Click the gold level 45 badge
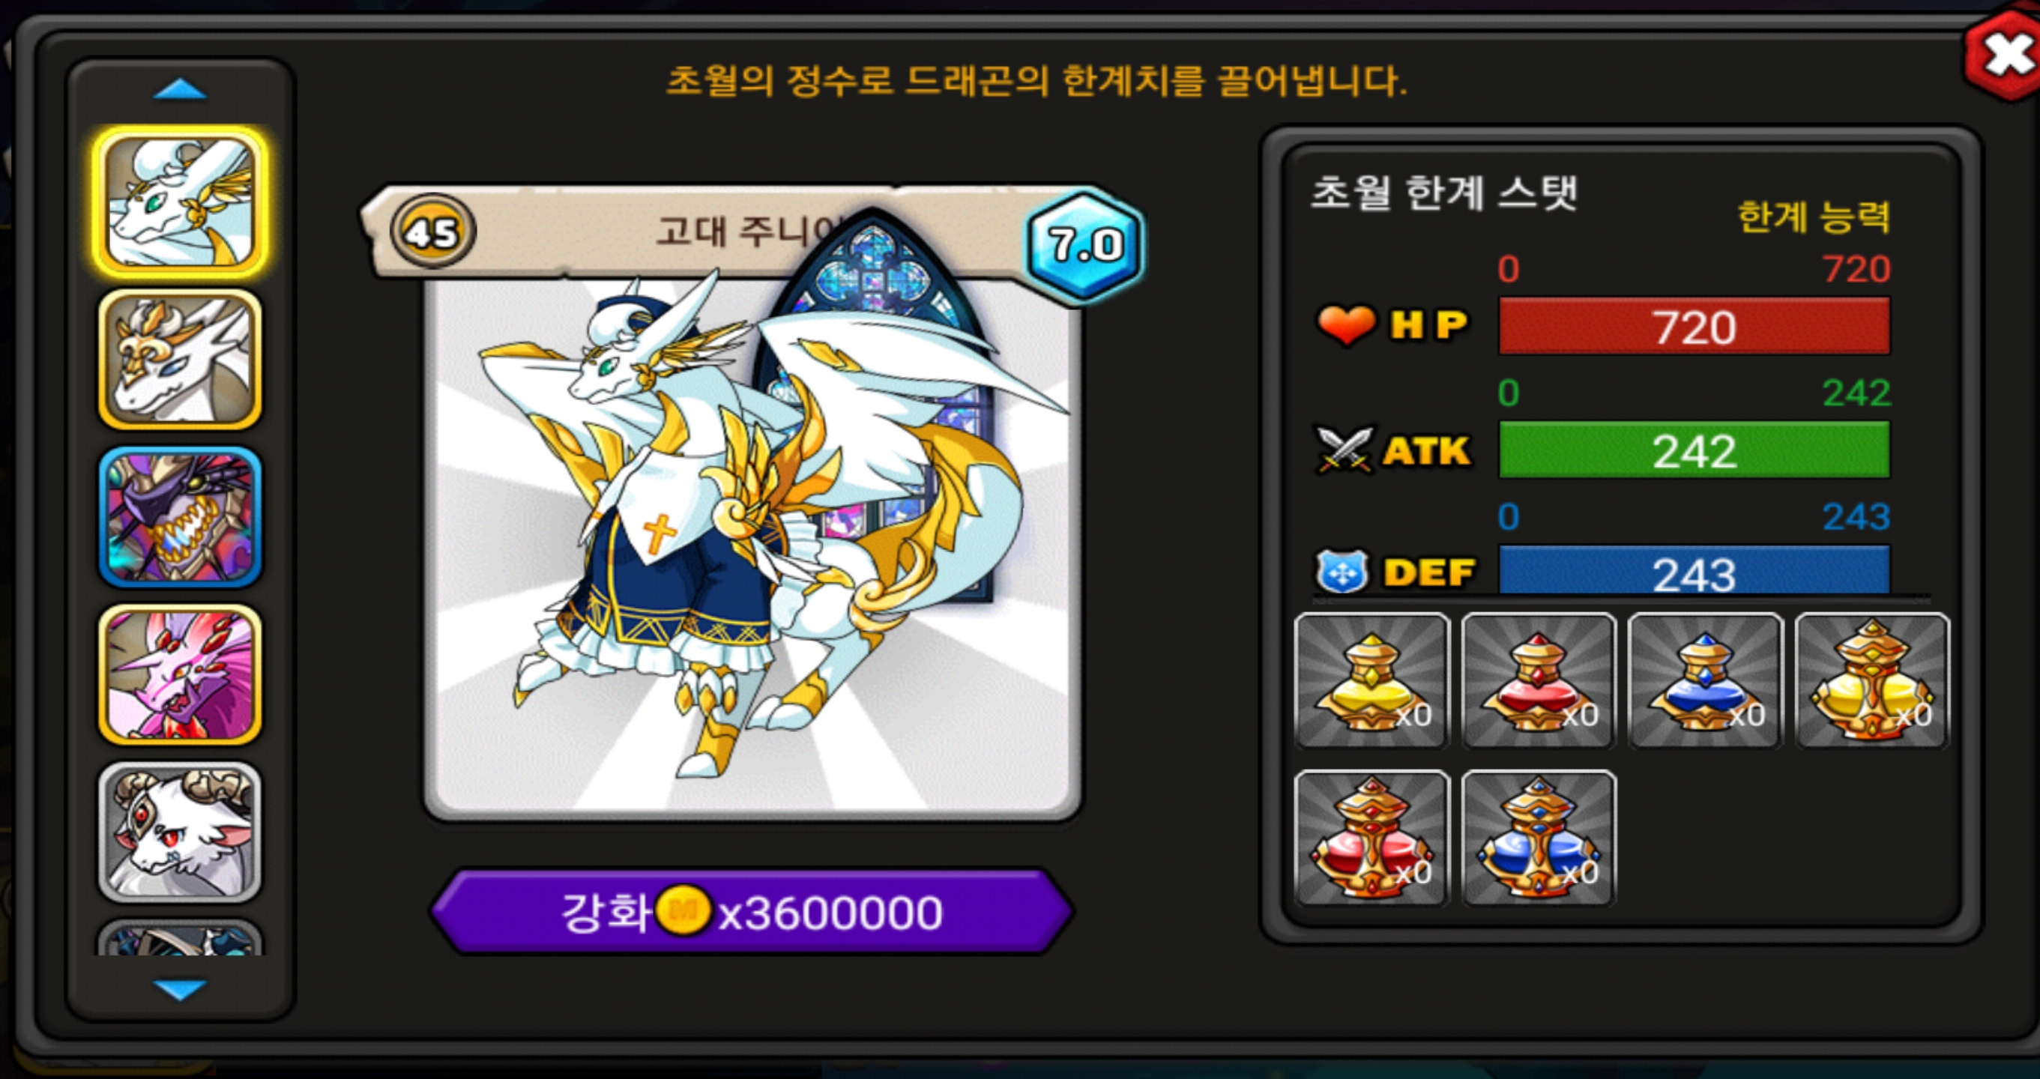 pyautogui.click(x=432, y=232)
